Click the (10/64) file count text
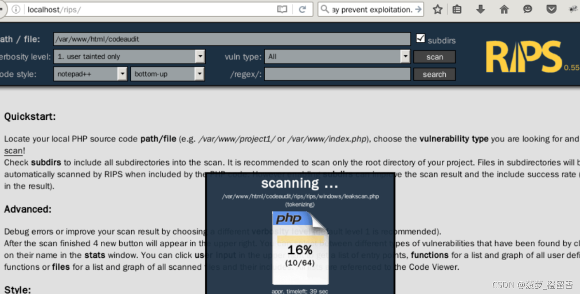580x294 pixels. [300, 262]
